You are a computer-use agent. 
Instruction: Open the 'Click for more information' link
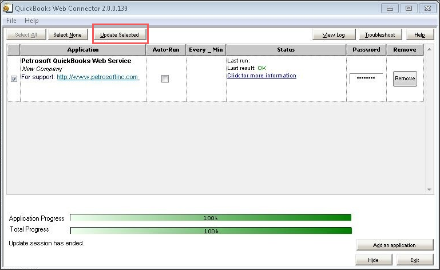click(261, 75)
